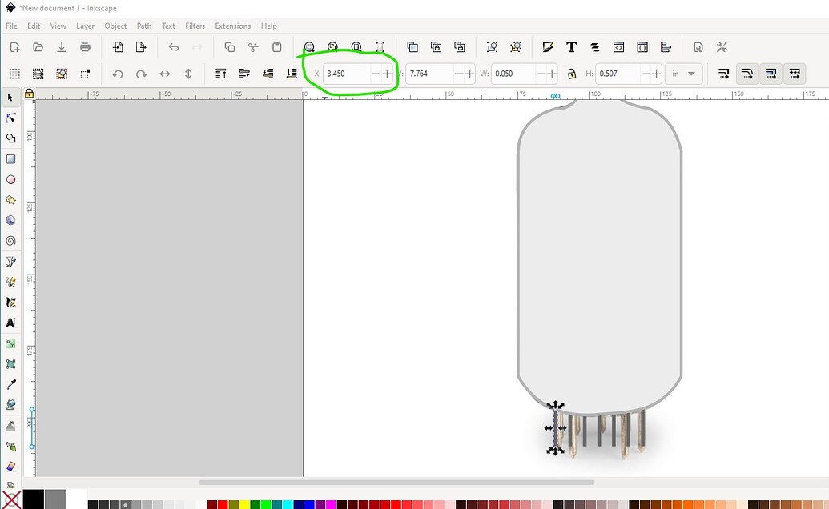This screenshot has width=829, height=509.
Task: Open the Fill and Stroke dialog
Action: click(x=548, y=47)
